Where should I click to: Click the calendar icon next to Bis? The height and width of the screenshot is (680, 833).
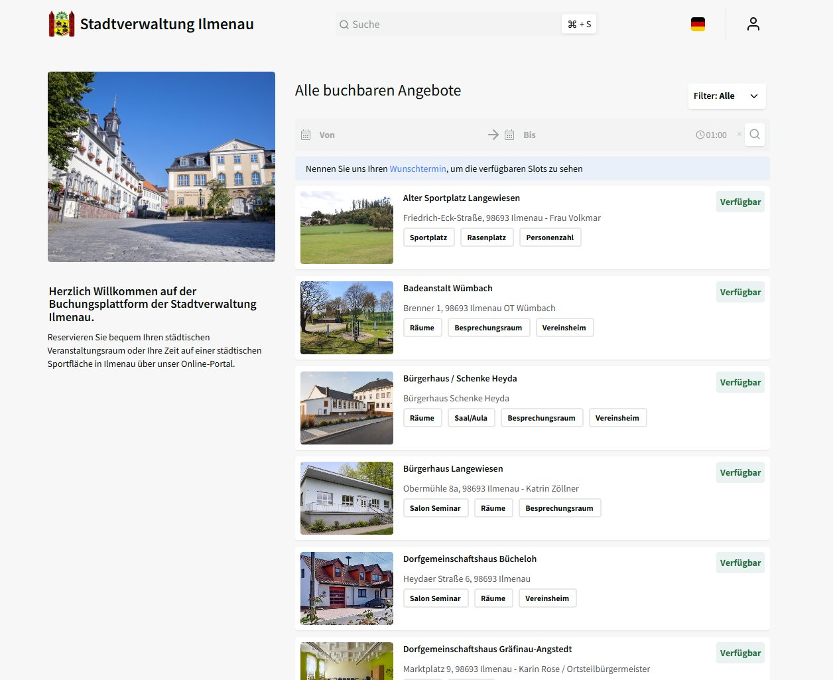(509, 135)
